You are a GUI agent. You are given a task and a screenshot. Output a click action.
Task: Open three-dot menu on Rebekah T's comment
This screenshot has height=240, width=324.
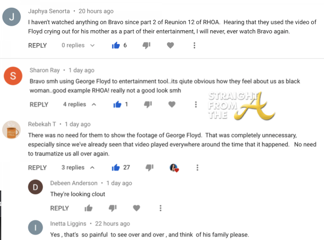pyautogui.click(x=197, y=168)
